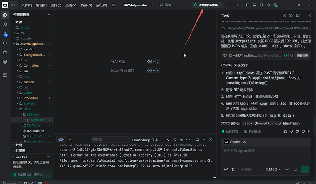Open the OmniSharp 日志 output channel dropdown
The height and width of the screenshot is (184, 316).
(150, 140)
